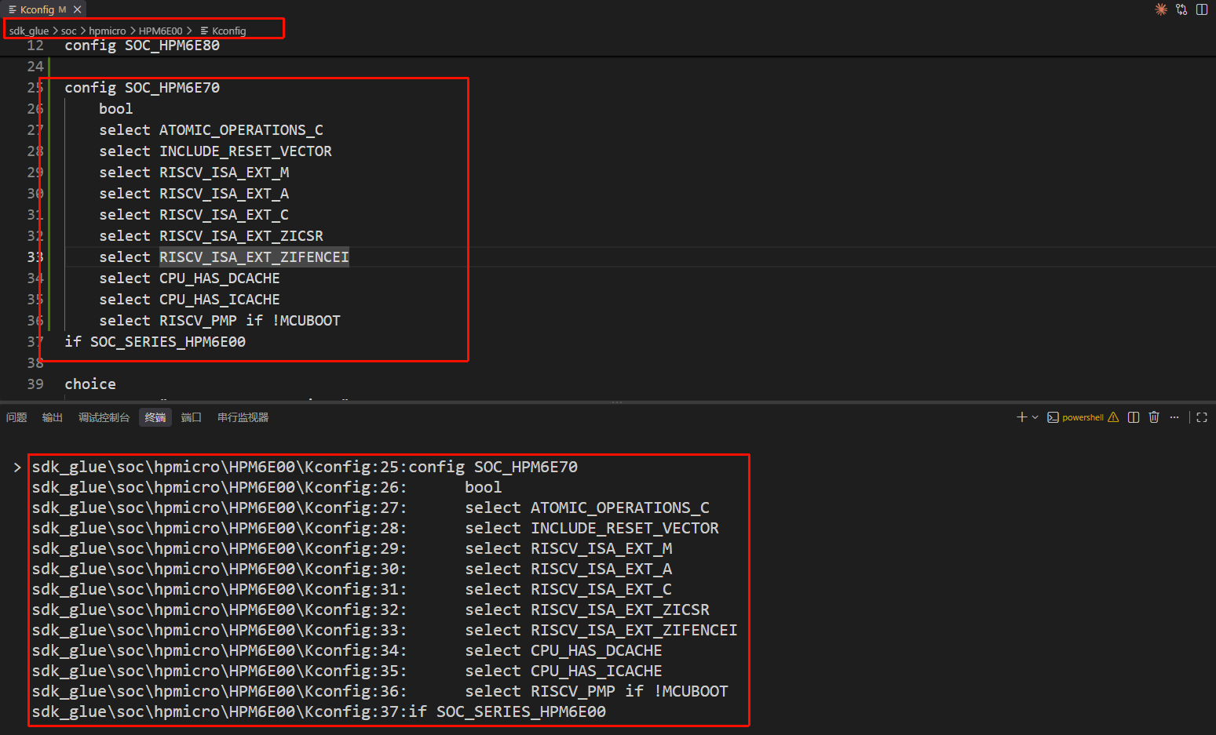The height and width of the screenshot is (735, 1216).
Task: Click terminal output line for Kconfig:28
Action: point(375,529)
